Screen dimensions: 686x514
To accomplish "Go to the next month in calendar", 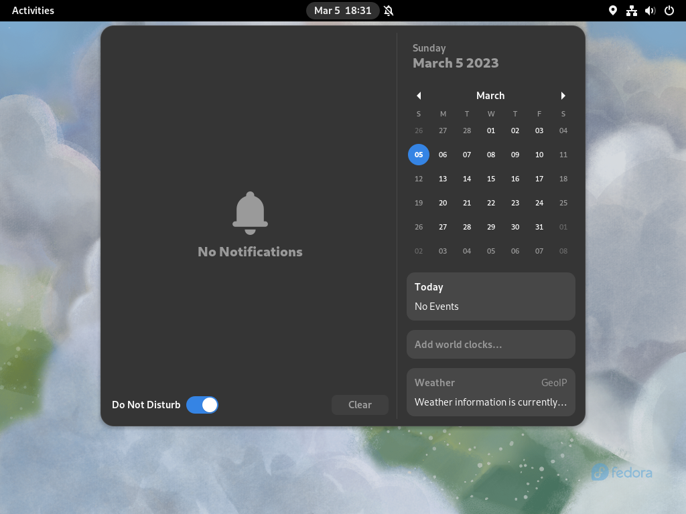I will pos(563,96).
